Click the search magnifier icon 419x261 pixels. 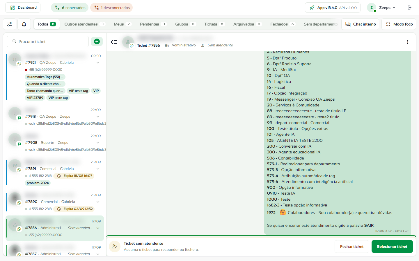click(x=14, y=42)
